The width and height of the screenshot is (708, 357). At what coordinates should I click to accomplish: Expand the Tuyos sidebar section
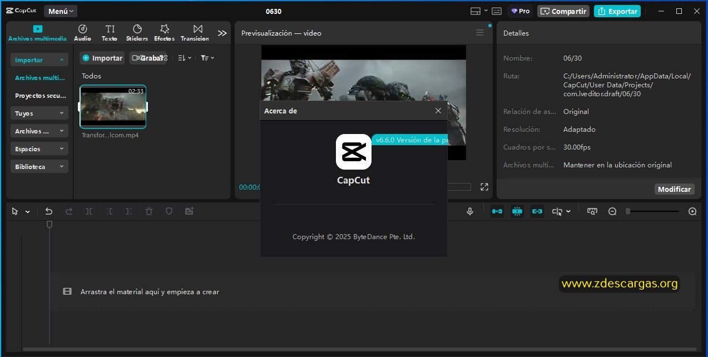(39, 113)
